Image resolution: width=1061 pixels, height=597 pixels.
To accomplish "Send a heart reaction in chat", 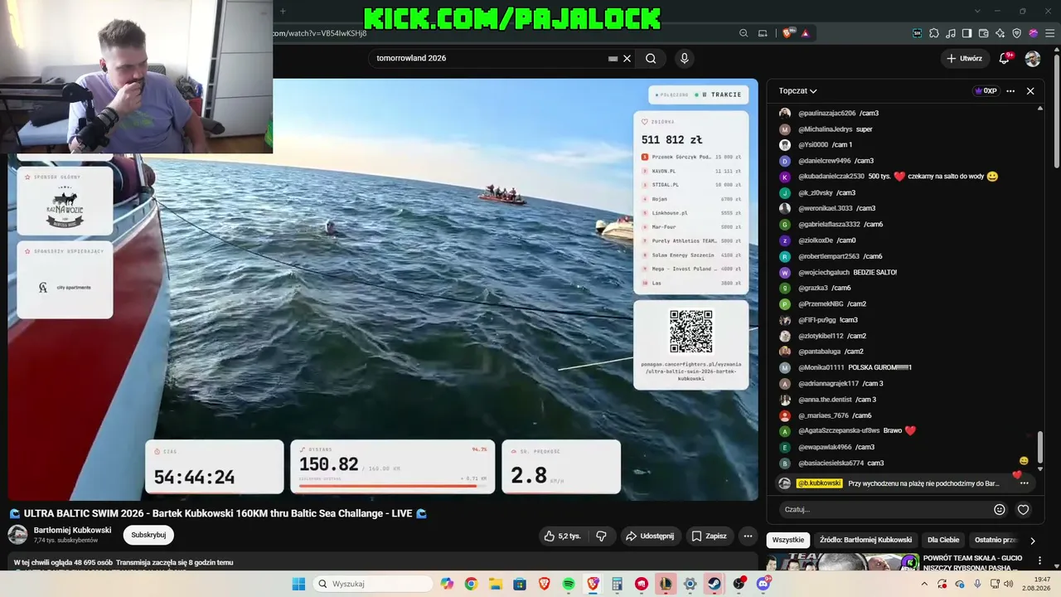I will click(x=1023, y=509).
